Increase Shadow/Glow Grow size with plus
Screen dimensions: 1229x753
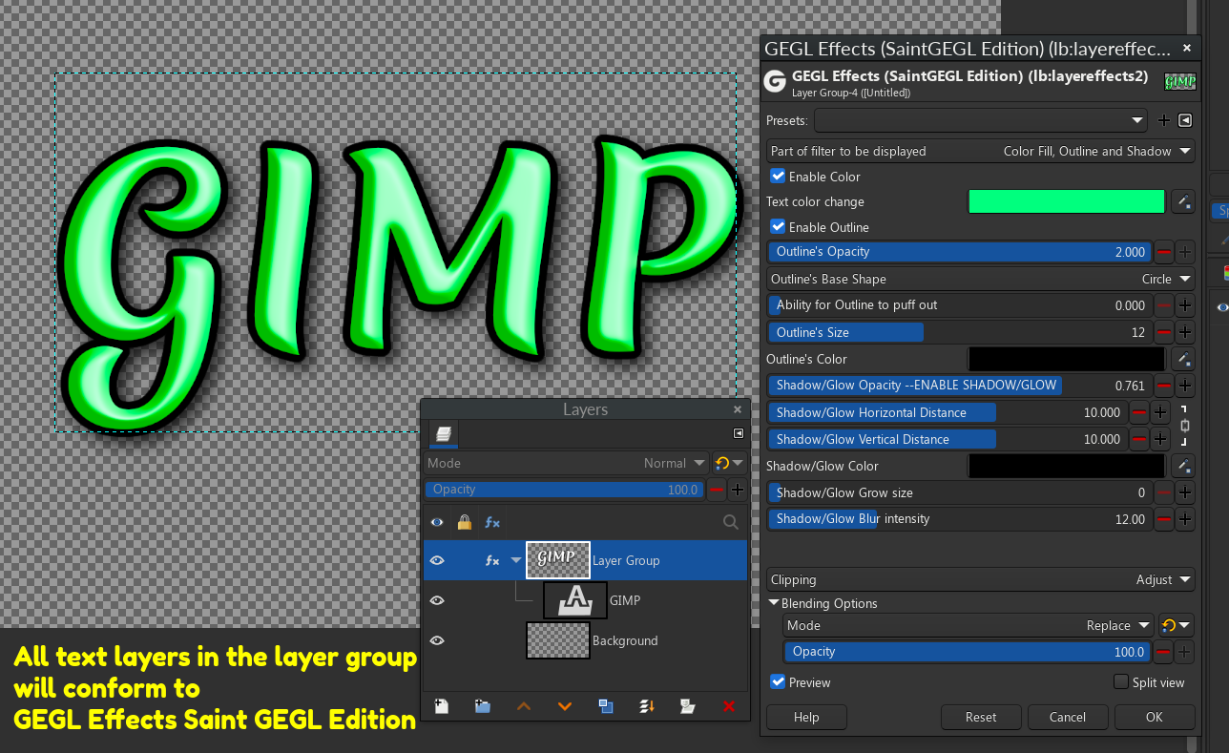pyautogui.click(x=1184, y=492)
